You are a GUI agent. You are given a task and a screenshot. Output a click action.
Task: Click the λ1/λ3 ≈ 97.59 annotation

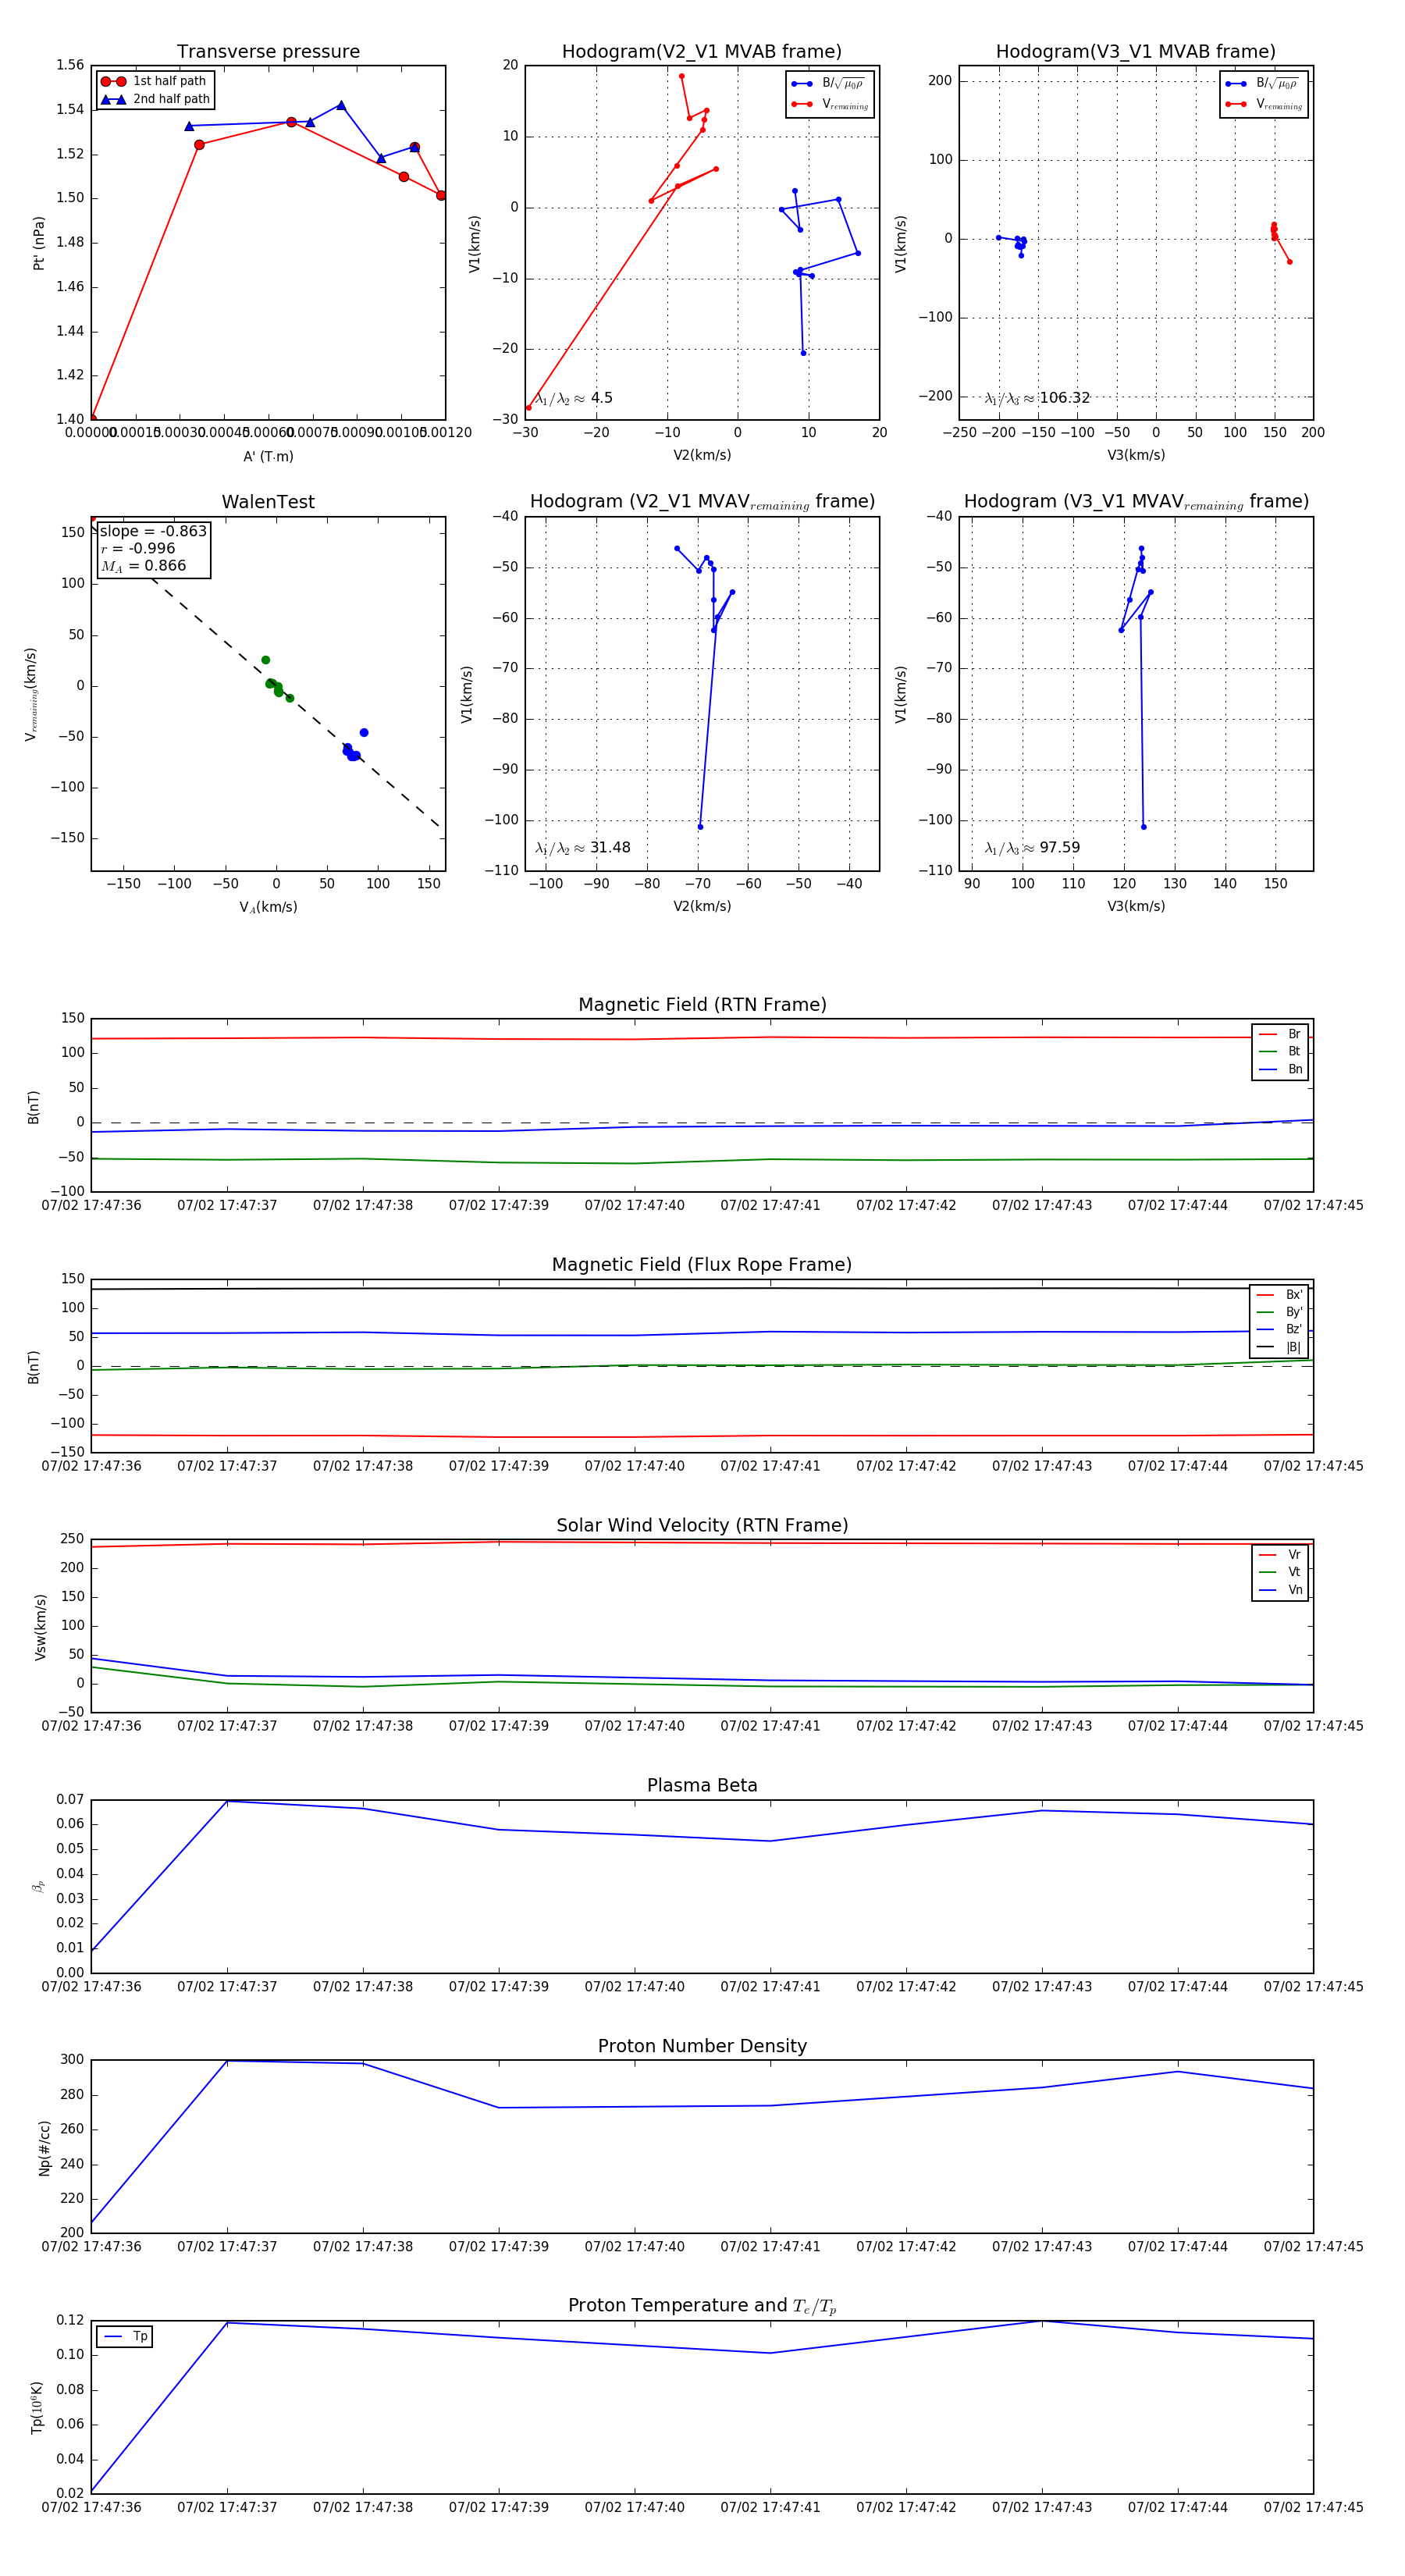[1032, 848]
